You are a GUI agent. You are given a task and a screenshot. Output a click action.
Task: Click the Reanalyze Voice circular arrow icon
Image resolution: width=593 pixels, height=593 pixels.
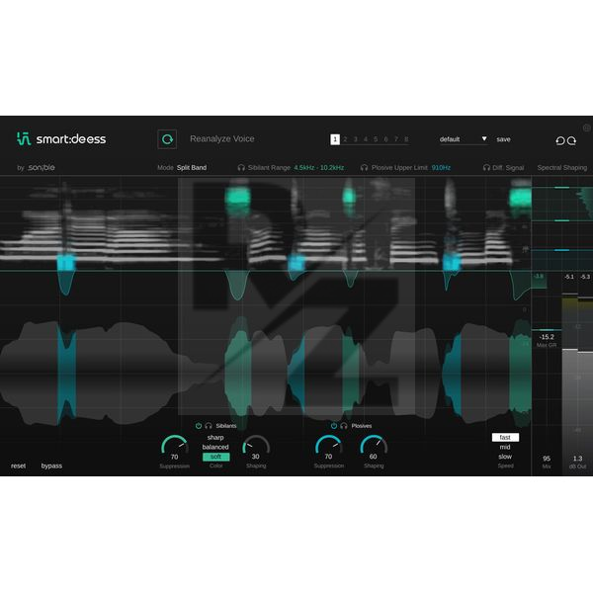pyautogui.click(x=167, y=139)
